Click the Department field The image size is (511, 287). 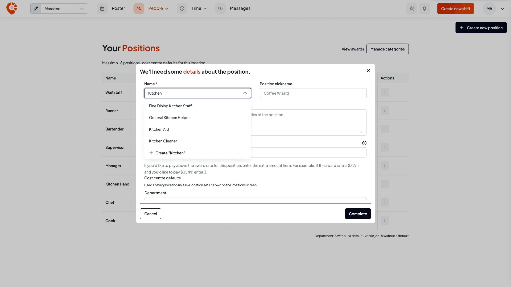click(256, 199)
